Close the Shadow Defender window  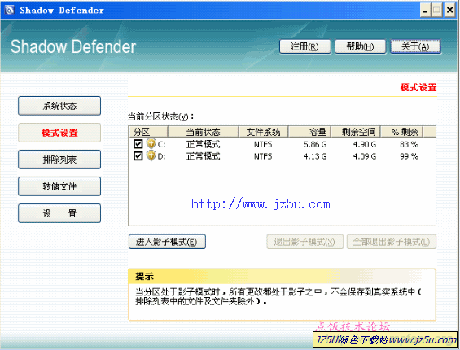tap(449, 11)
